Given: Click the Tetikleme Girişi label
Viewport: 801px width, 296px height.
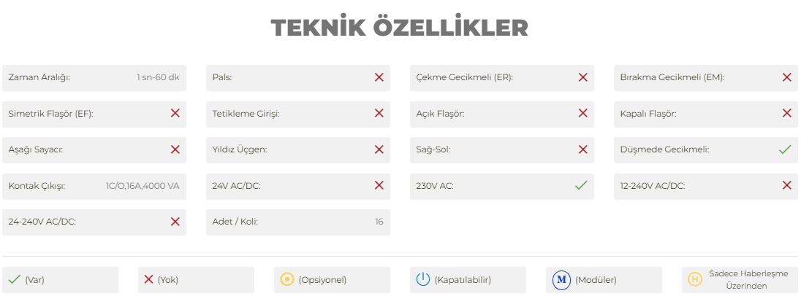Looking at the screenshot, I should [246, 114].
